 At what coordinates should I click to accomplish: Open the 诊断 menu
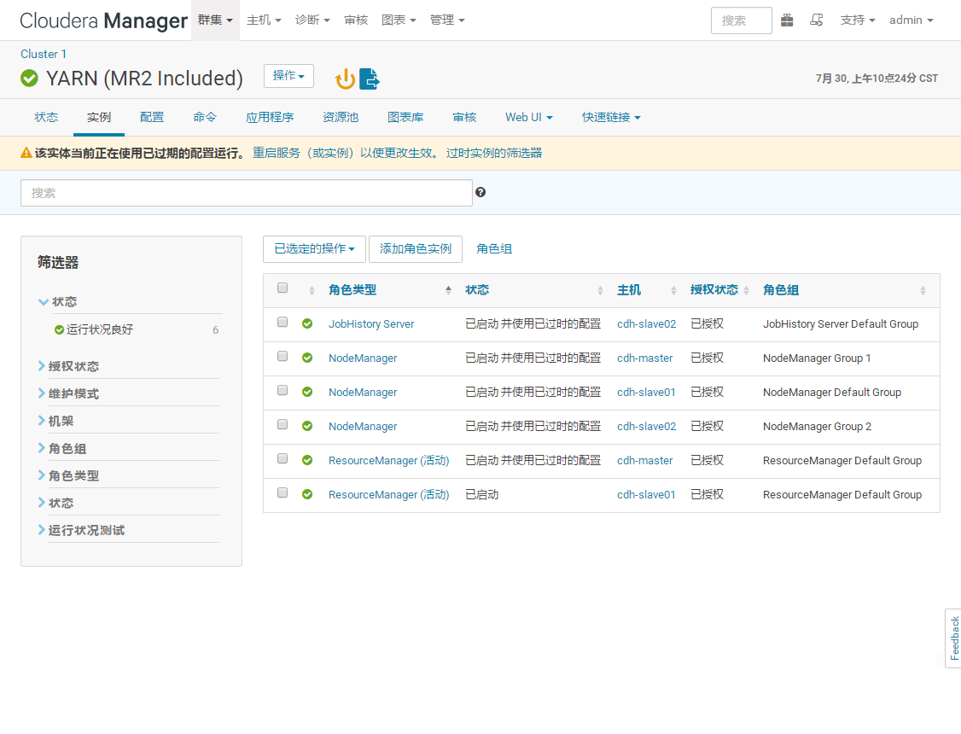[x=312, y=20]
